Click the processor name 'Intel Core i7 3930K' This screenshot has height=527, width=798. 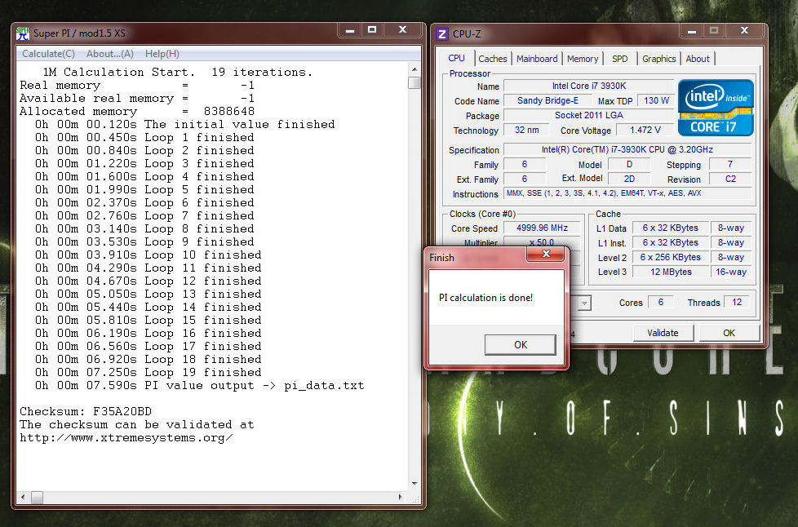point(589,86)
